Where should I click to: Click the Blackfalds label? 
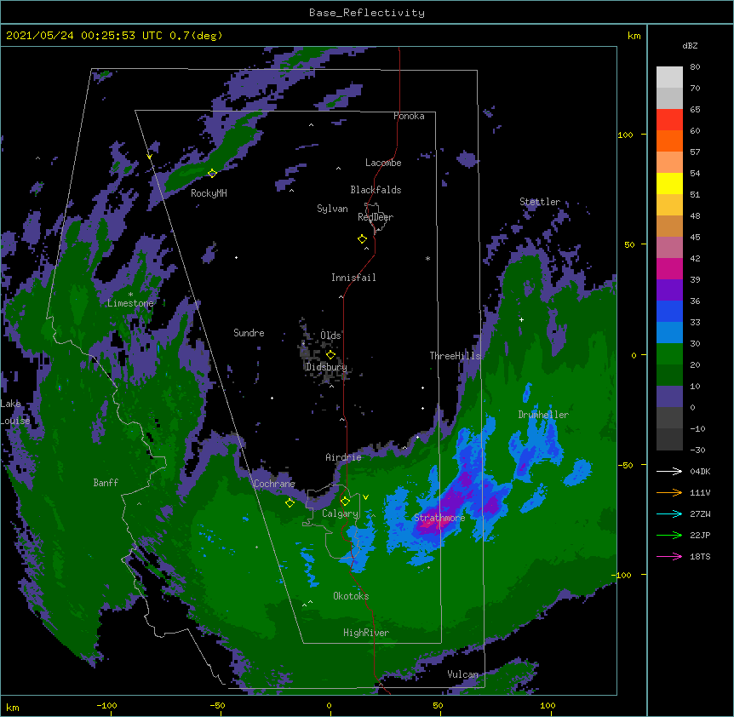[376, 190]
